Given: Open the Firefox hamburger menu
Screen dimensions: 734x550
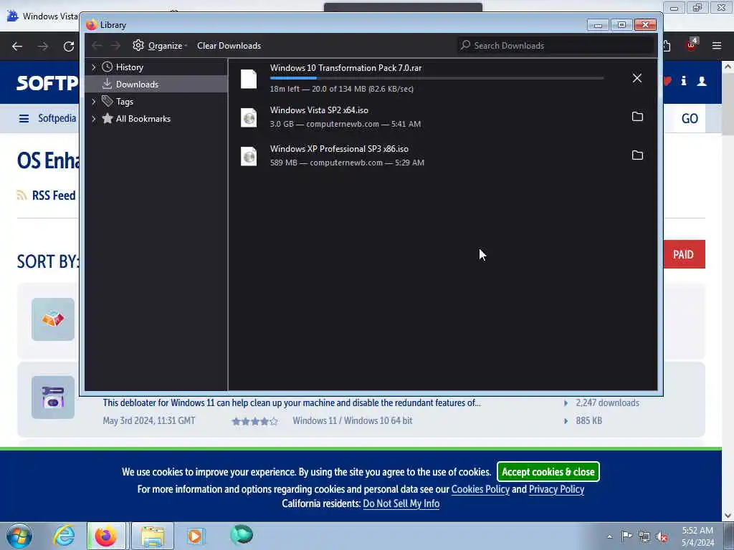Looking at the screenshot, I should 717,46.
